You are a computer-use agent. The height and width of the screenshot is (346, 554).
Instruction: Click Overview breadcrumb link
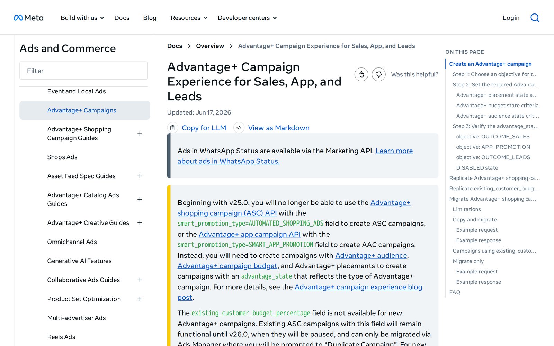click(x=210, y=46)
